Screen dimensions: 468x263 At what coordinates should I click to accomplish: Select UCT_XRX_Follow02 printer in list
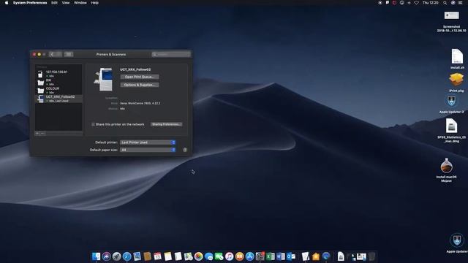tap(58, 99)
